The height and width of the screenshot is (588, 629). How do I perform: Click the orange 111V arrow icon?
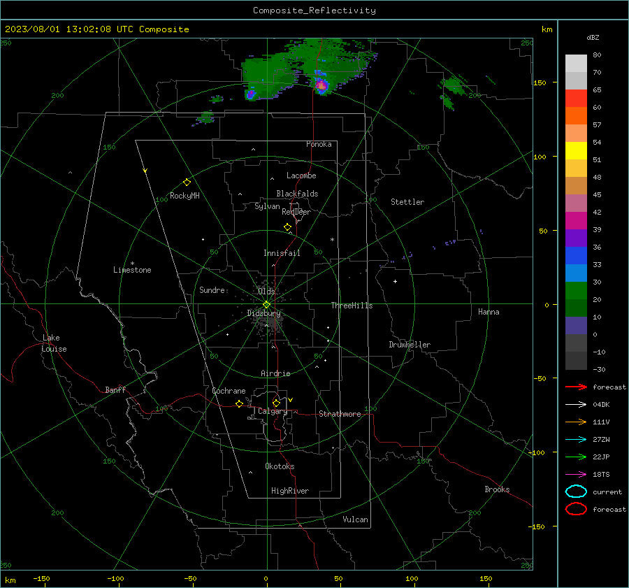pos(576,422)
